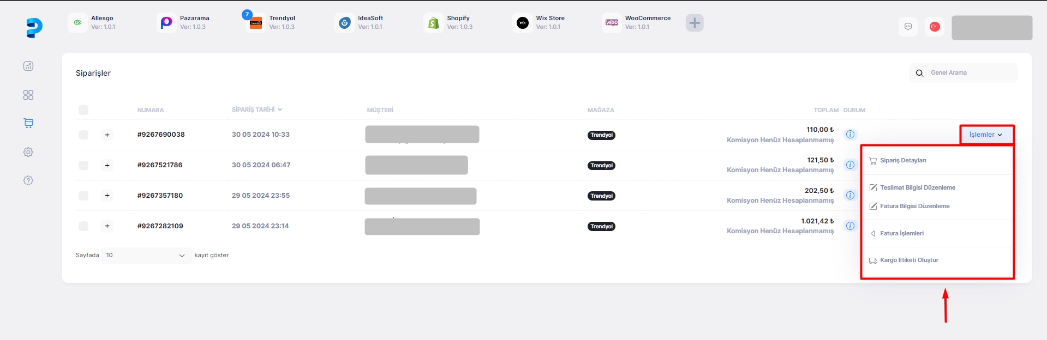Screen dimensions: 1047x340
Task: Select Sipariş Detayları from the menu
Action: (903, 161)
